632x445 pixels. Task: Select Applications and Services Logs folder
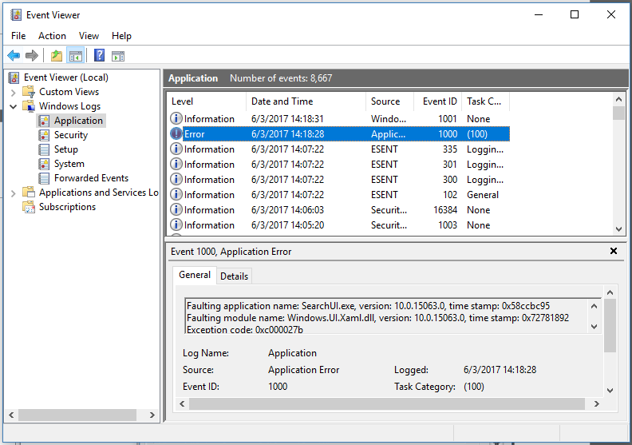99,193
